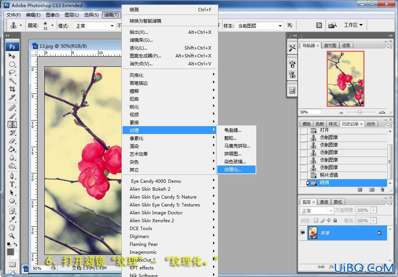Open the 图像 menu
Viewport: 398px width, 277px height.
pyautogui.click(x=53, y=15)
